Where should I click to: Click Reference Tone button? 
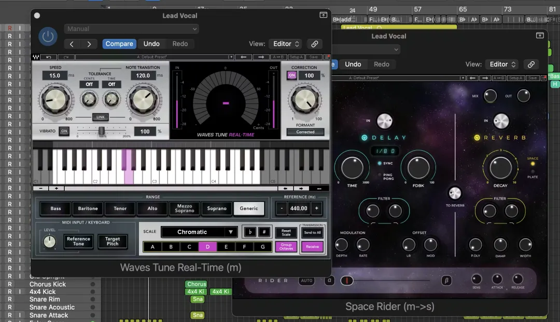pyautogui.click(x=79, y=241)
